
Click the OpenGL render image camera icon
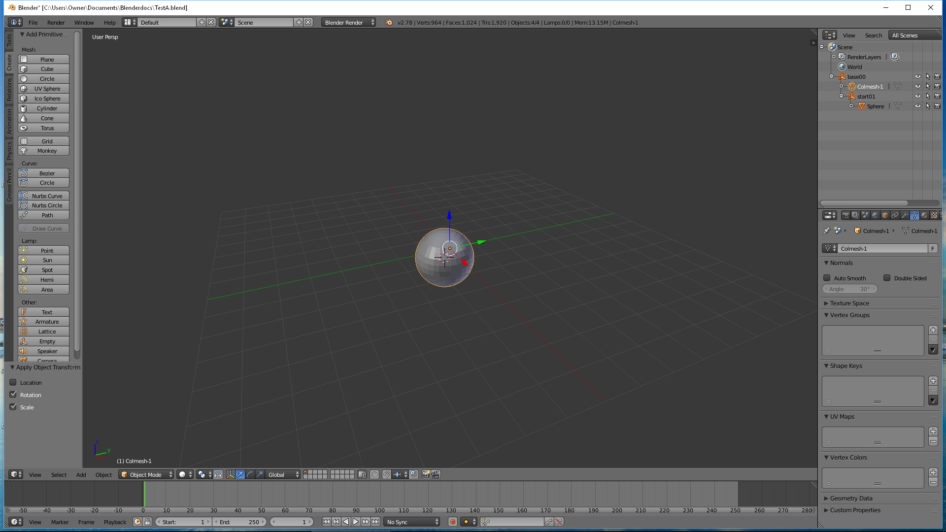426,474
